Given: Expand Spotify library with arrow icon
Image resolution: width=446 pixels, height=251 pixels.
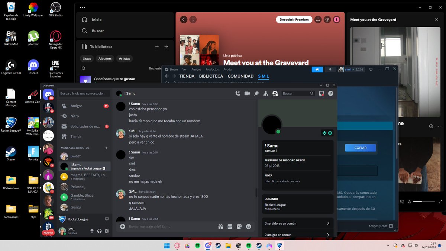Looking at the screenshot, I should tap(166, 46).
